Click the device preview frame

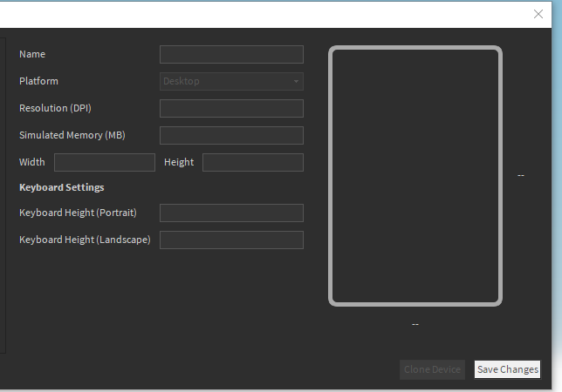[x=415, y=176]
